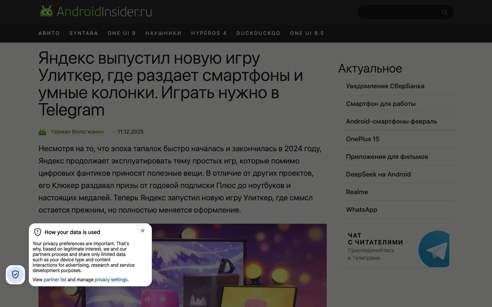Viewport: 492px width, 307px height.
Task: Click the publication date 11.12.2025
Action: 131,132
